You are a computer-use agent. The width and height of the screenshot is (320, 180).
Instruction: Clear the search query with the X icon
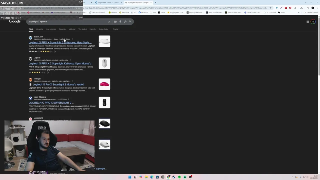pos(109,21)
